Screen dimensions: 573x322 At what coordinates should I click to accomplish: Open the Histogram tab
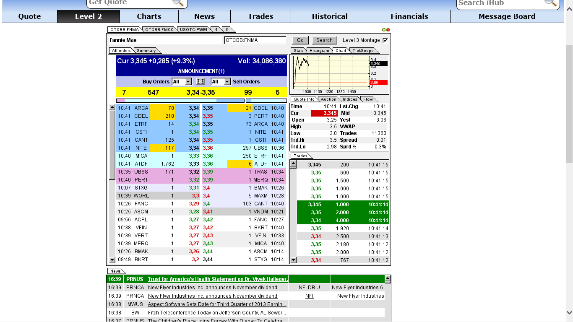(320, 51)
